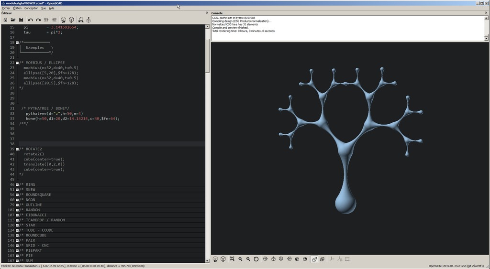Switch to Orthogonal projection
Viewport: 490px width, 269px height.
322,259
